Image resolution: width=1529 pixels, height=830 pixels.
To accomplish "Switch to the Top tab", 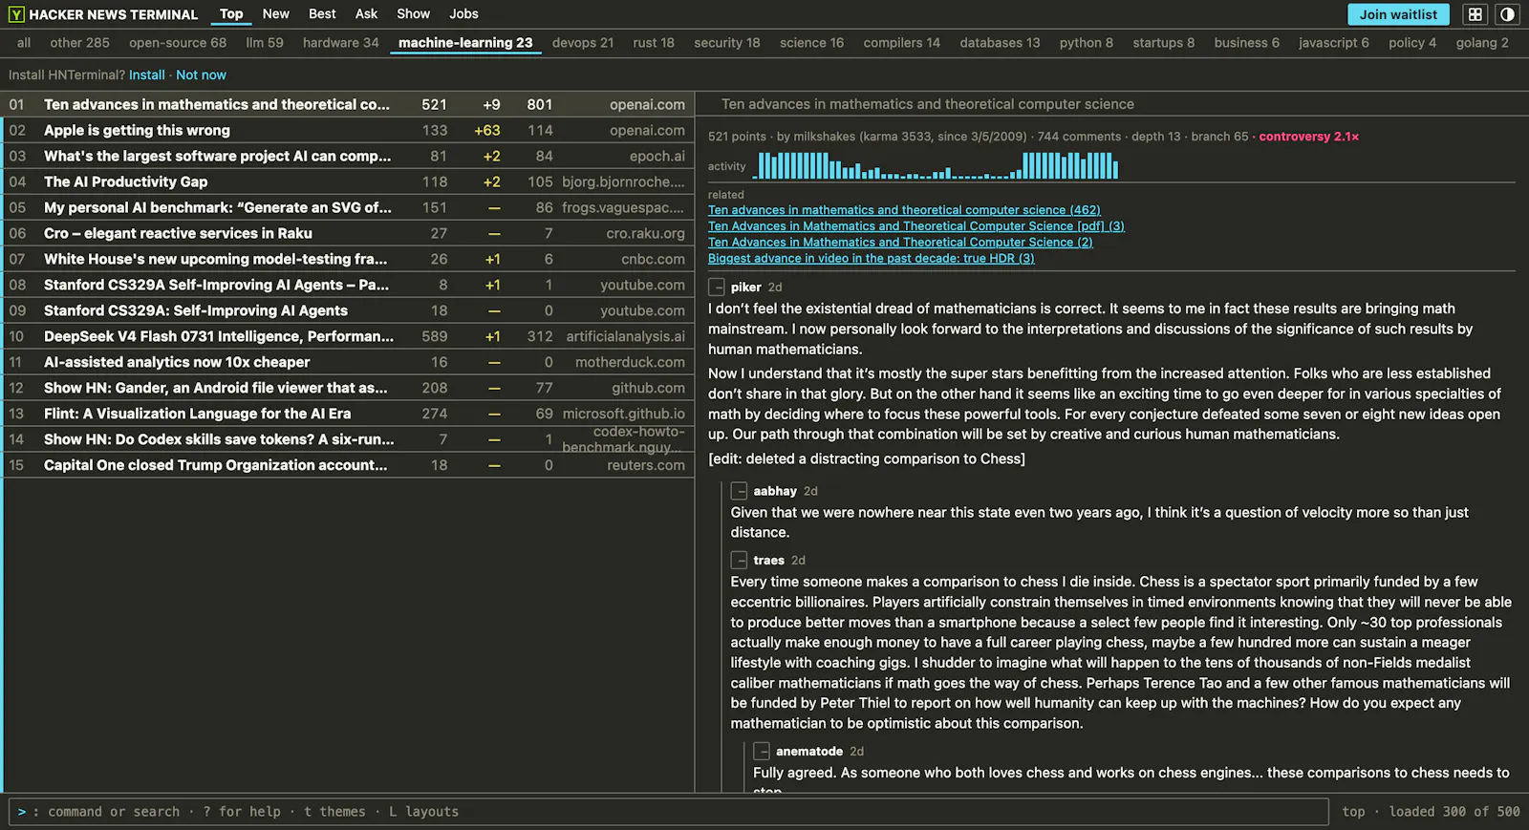I will [231, 13].
